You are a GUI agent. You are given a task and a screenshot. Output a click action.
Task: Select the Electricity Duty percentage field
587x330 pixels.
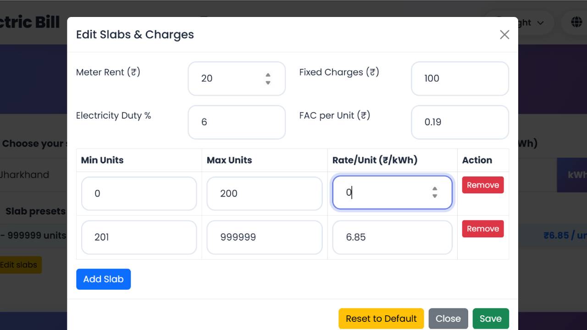click(236, 122)
